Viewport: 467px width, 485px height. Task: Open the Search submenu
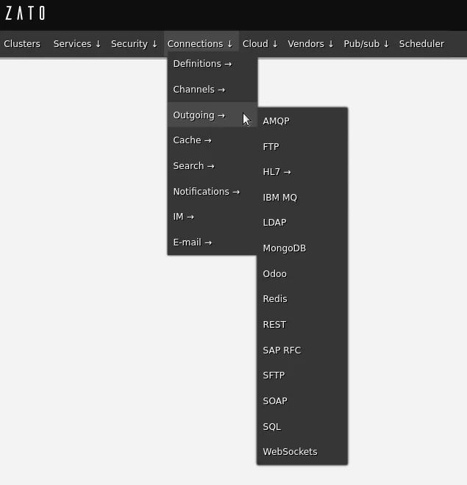point(193,166)
